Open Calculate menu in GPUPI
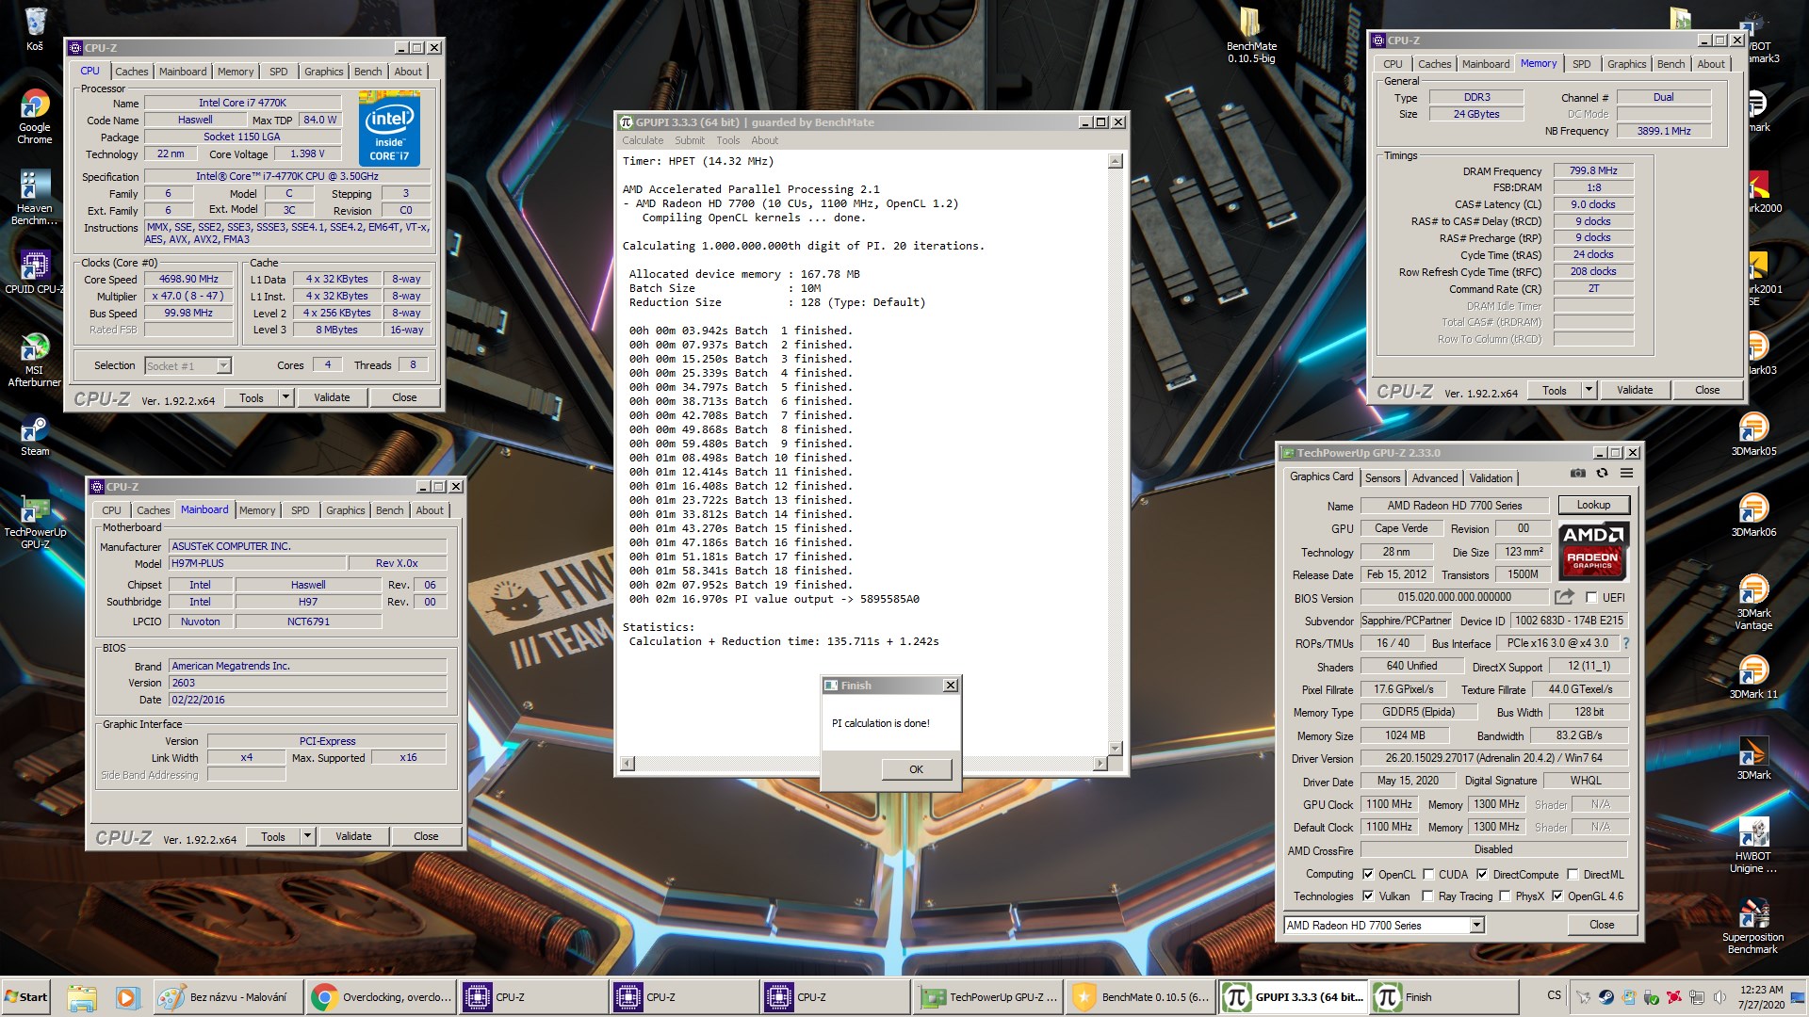 point(643,140)
